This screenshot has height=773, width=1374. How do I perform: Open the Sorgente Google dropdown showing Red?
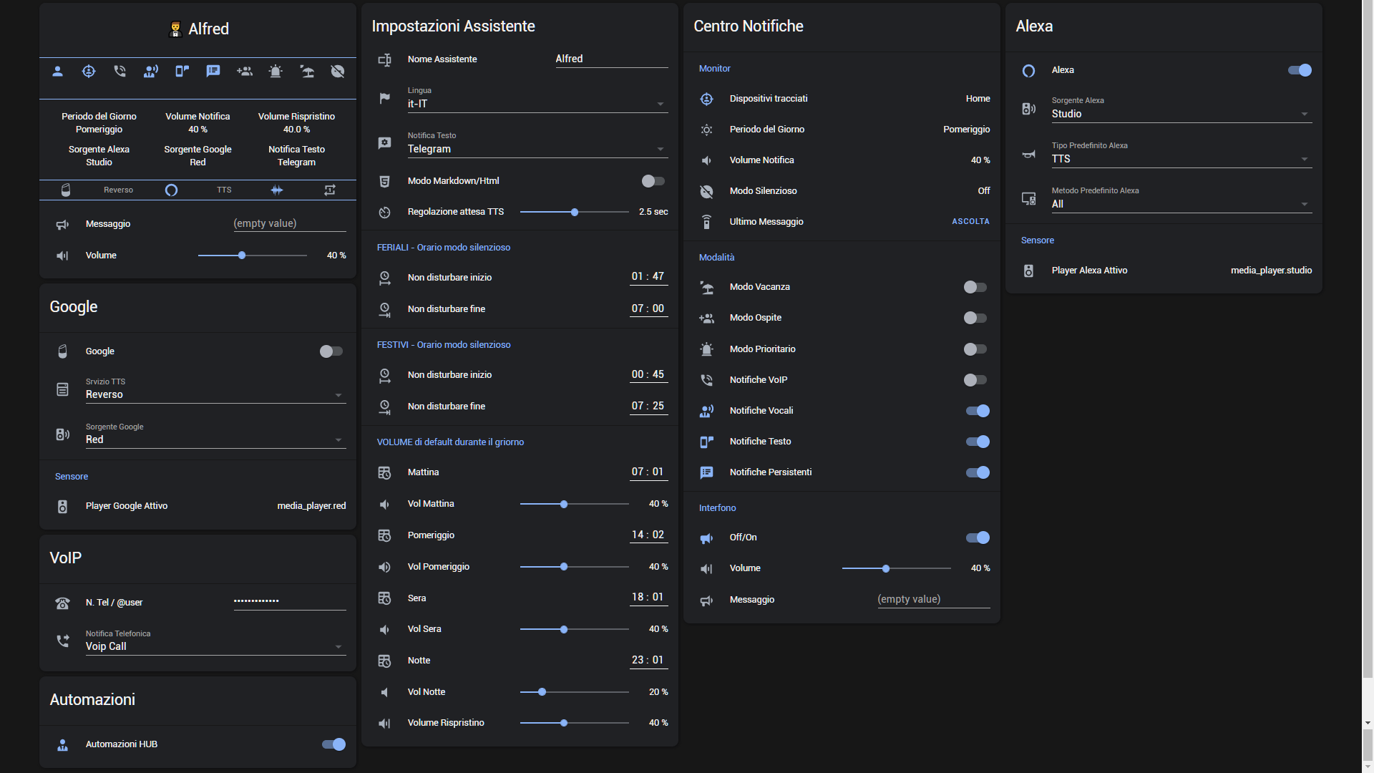[215, 434]
